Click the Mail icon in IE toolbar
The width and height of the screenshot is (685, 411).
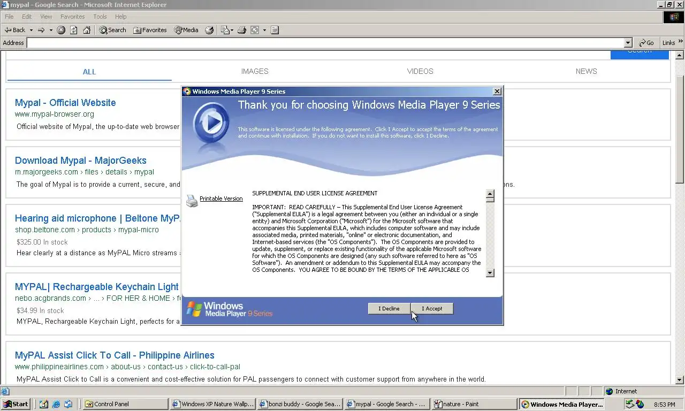pyautogui.click(x=225, y=30)
